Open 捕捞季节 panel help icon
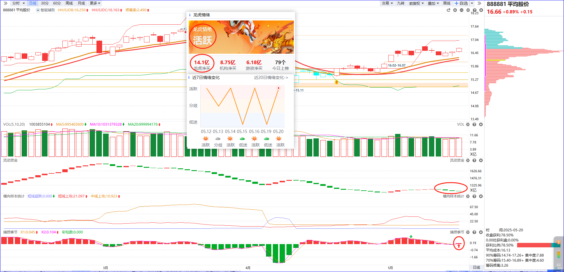 pos(474,232)
